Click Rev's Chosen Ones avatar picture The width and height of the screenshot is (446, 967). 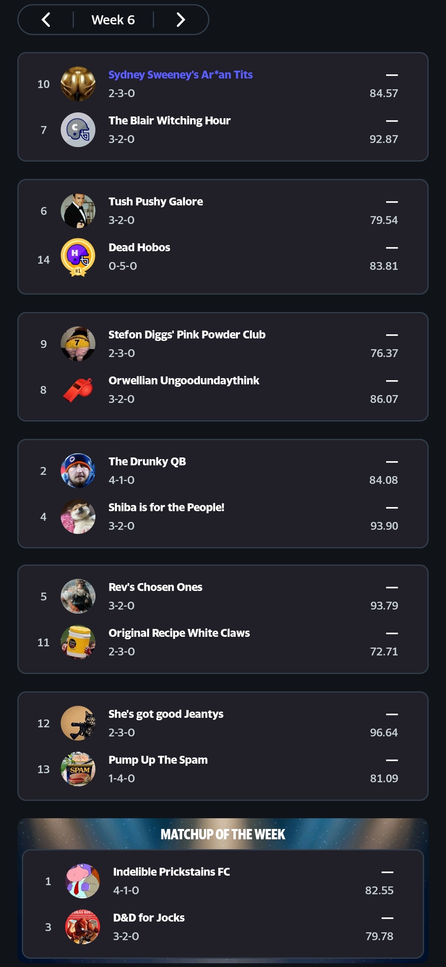[x=78, y=596]
